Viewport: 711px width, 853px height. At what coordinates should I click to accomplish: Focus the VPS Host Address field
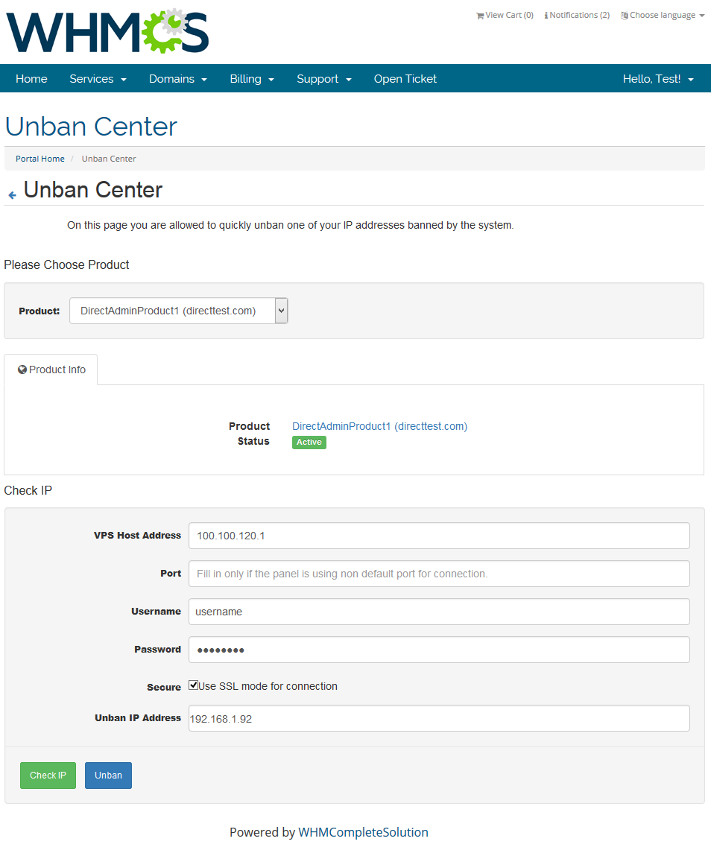point(439,536)
